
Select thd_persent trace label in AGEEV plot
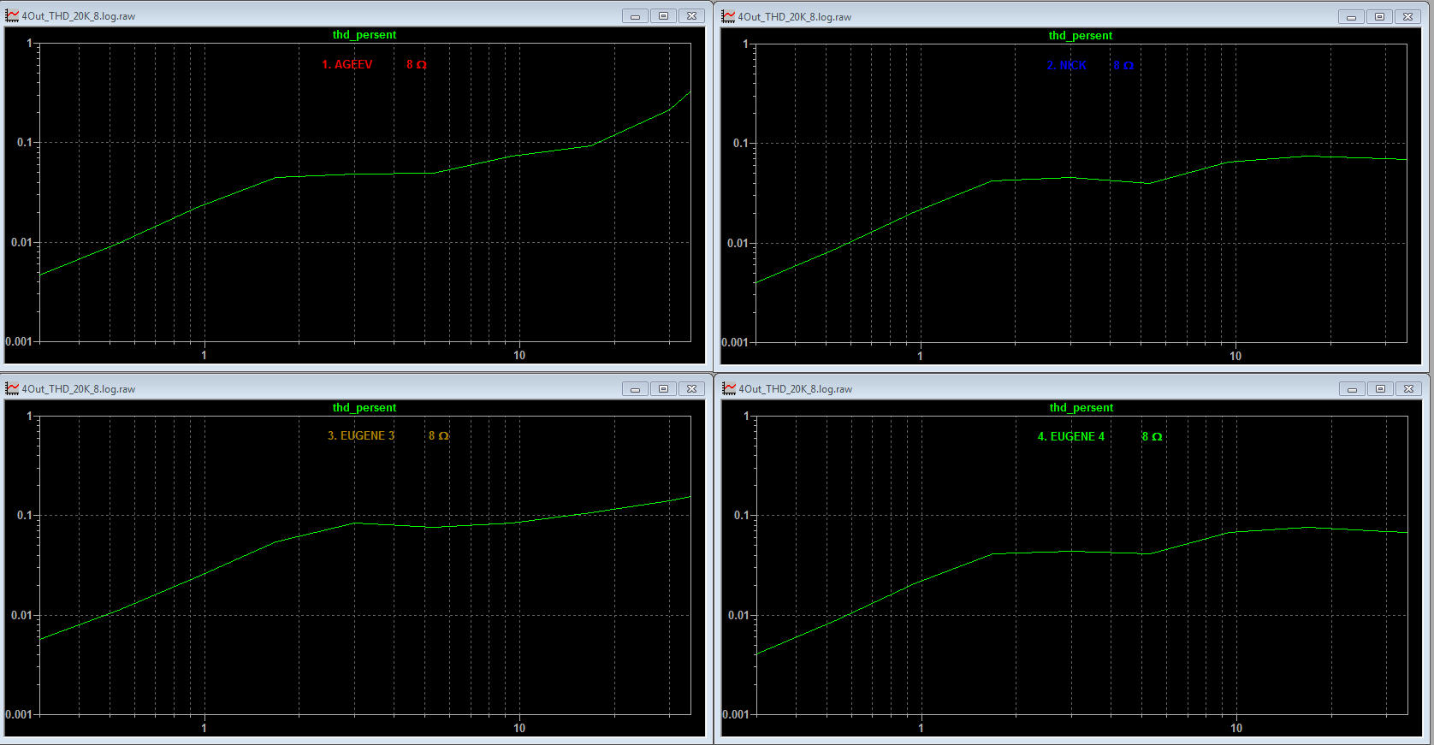[x=364, y=35]
